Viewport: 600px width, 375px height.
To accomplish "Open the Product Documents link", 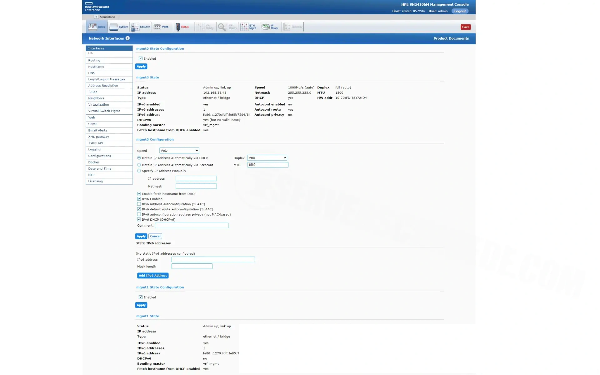I will tap(451, 38).
